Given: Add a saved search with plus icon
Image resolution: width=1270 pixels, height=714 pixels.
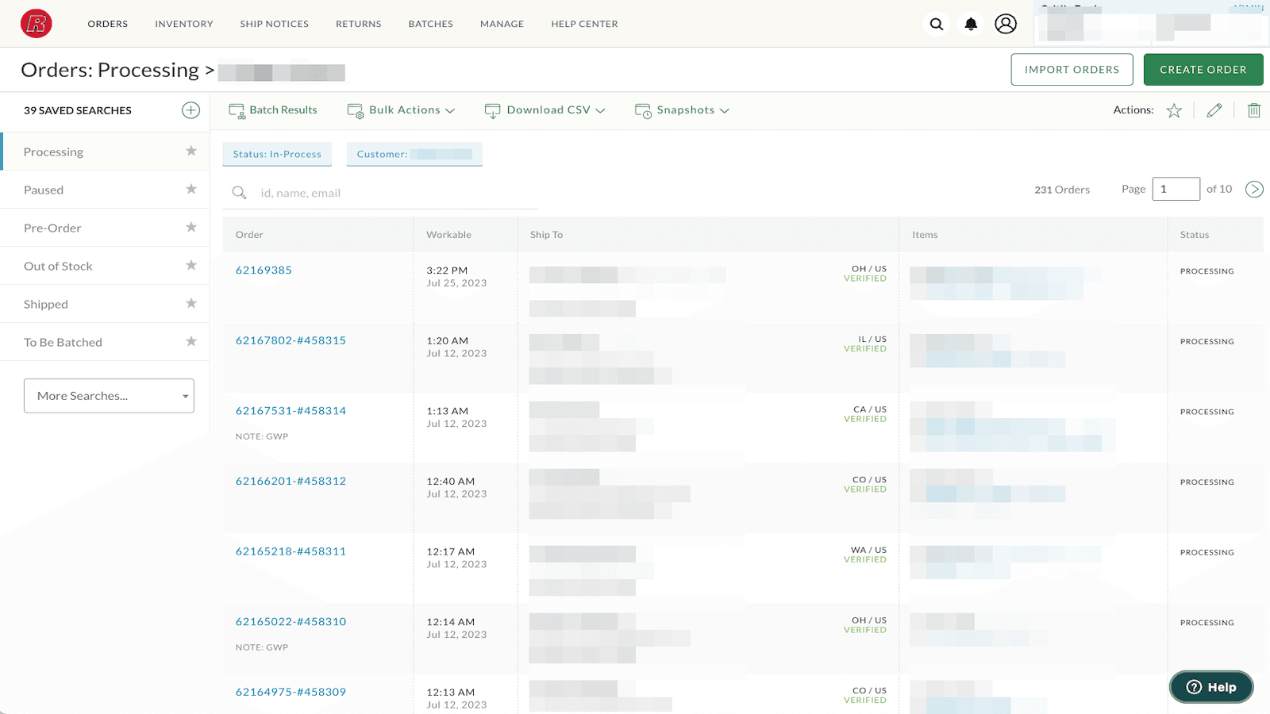Looking at the screenshot, I should (x=190, y=110).
